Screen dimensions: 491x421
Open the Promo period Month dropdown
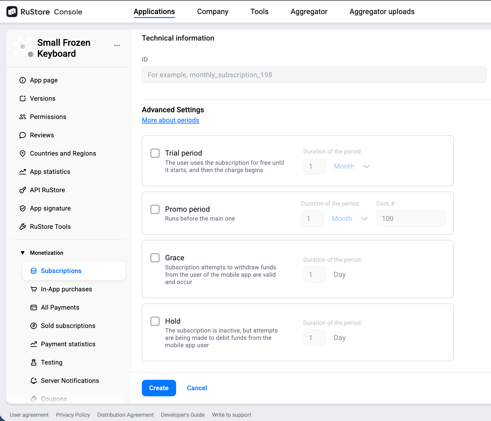(x=349, y=219)
